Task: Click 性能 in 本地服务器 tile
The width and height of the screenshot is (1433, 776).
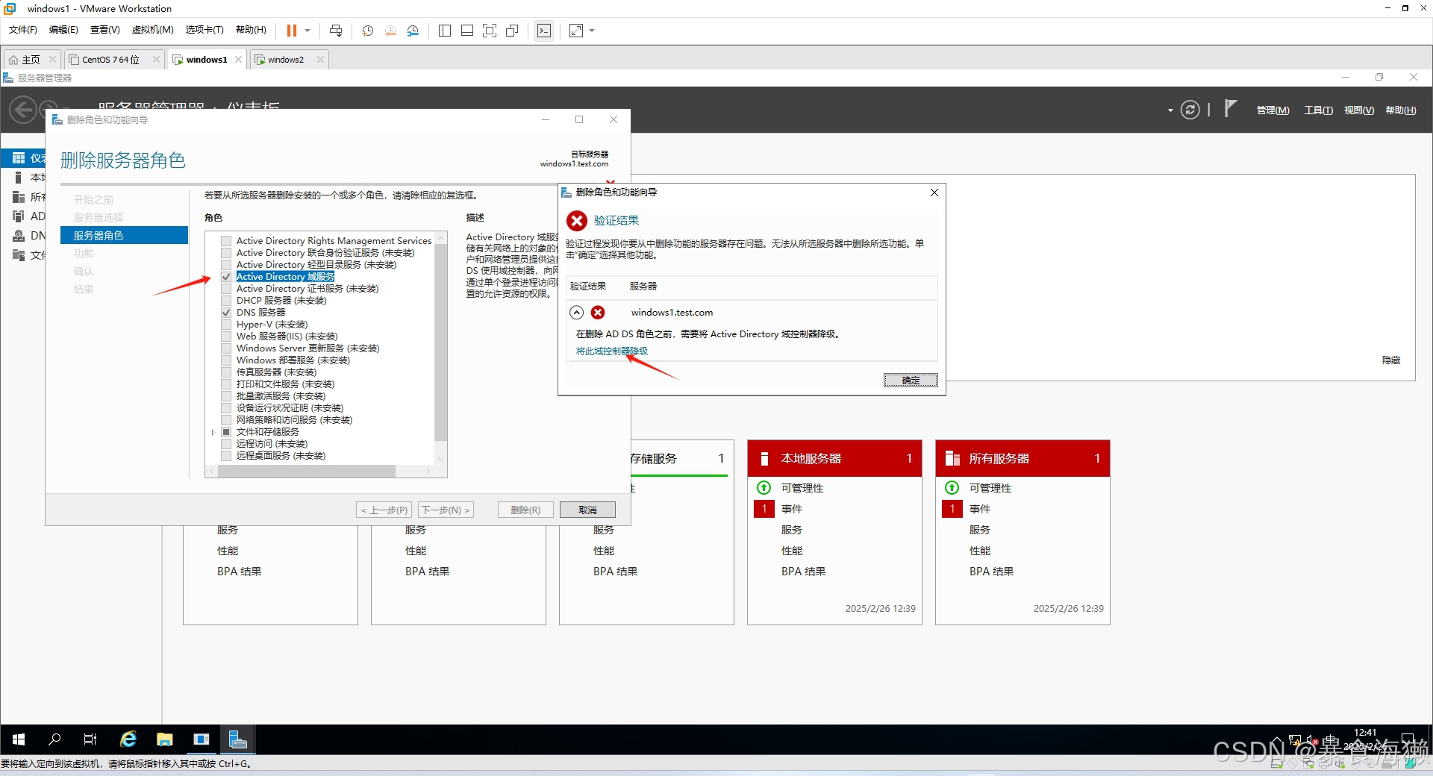Action: (x=792, y=551)
